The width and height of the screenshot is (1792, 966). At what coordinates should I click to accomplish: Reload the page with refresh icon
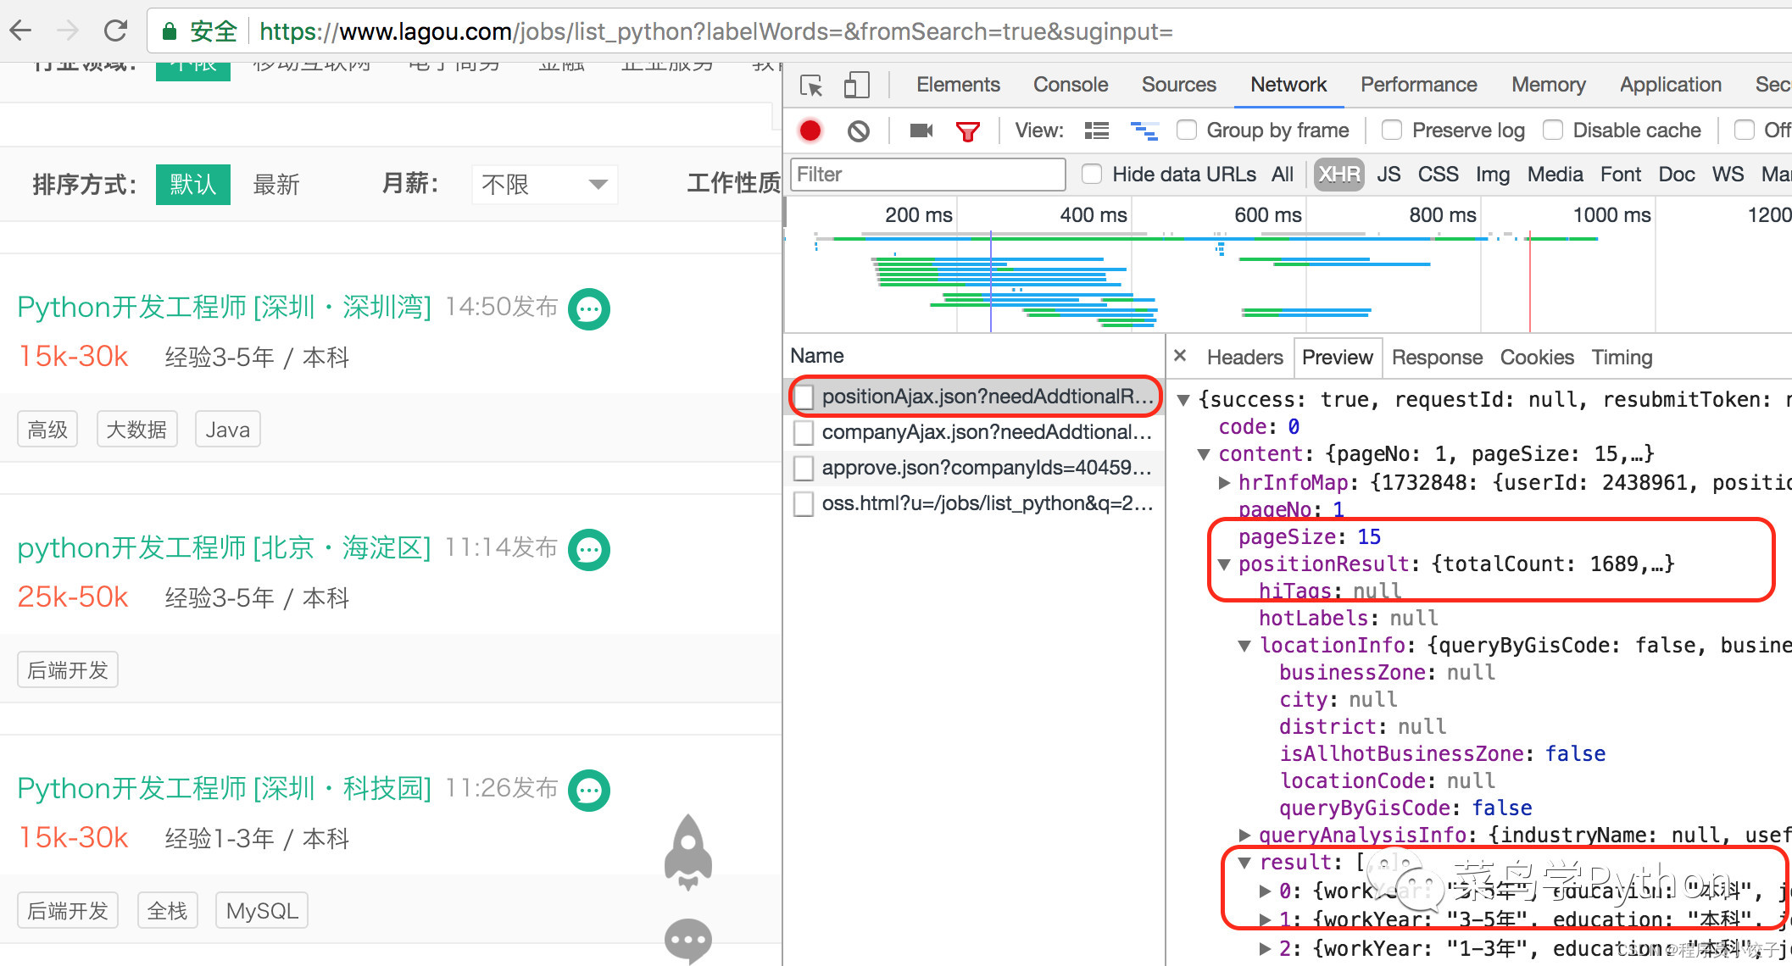tap(115, 31)
